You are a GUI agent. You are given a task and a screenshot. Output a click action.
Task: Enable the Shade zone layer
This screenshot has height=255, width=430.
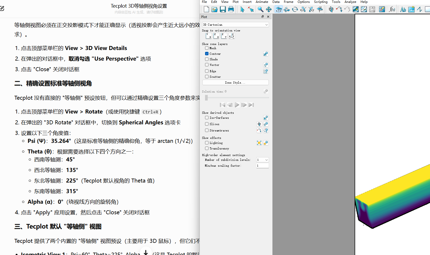click(x=207, y=59)
